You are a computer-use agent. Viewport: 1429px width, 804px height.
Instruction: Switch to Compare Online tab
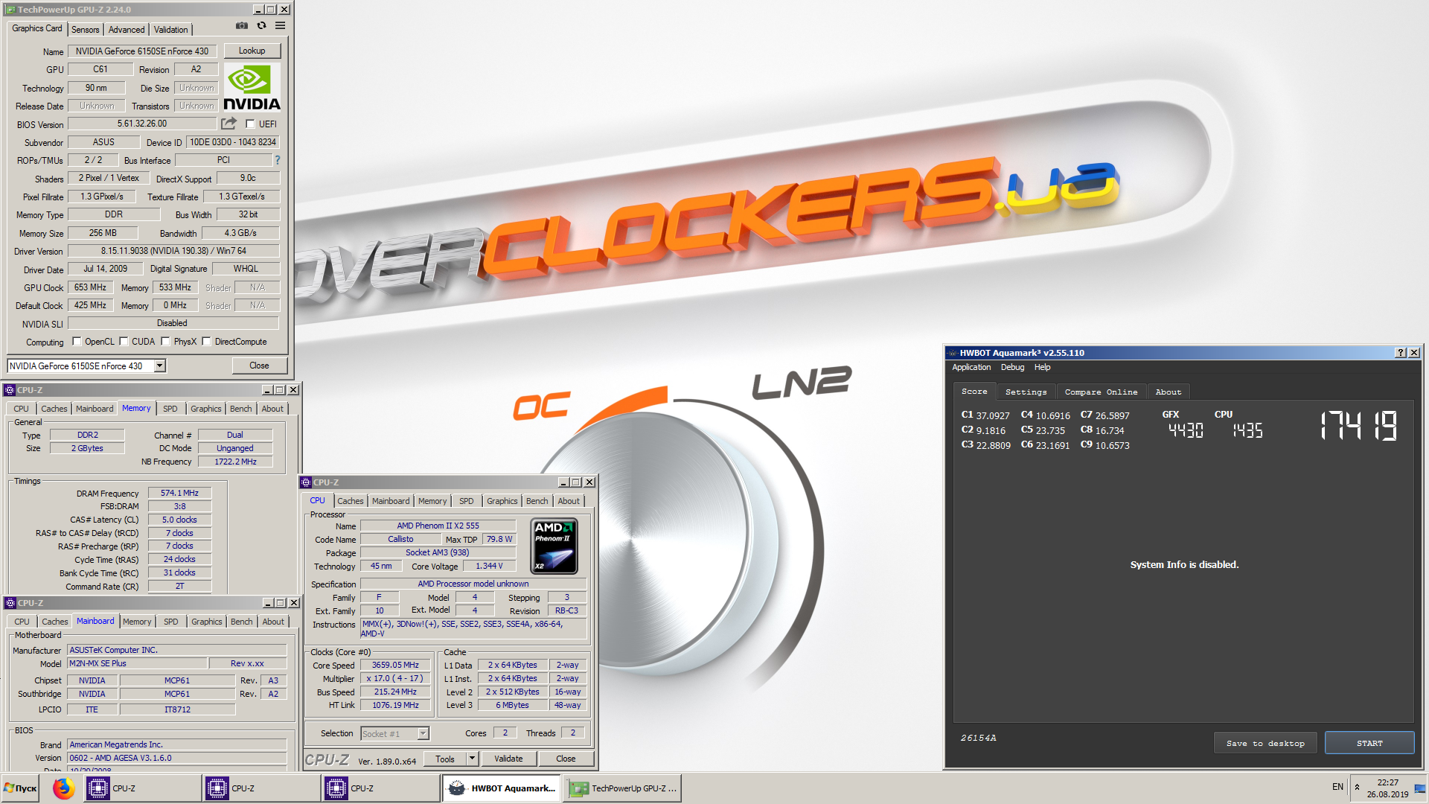(1101, 392)
